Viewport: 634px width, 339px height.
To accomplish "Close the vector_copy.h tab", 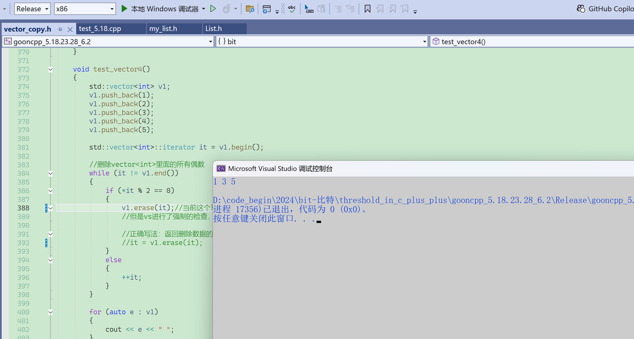I will tap(70, 29).
